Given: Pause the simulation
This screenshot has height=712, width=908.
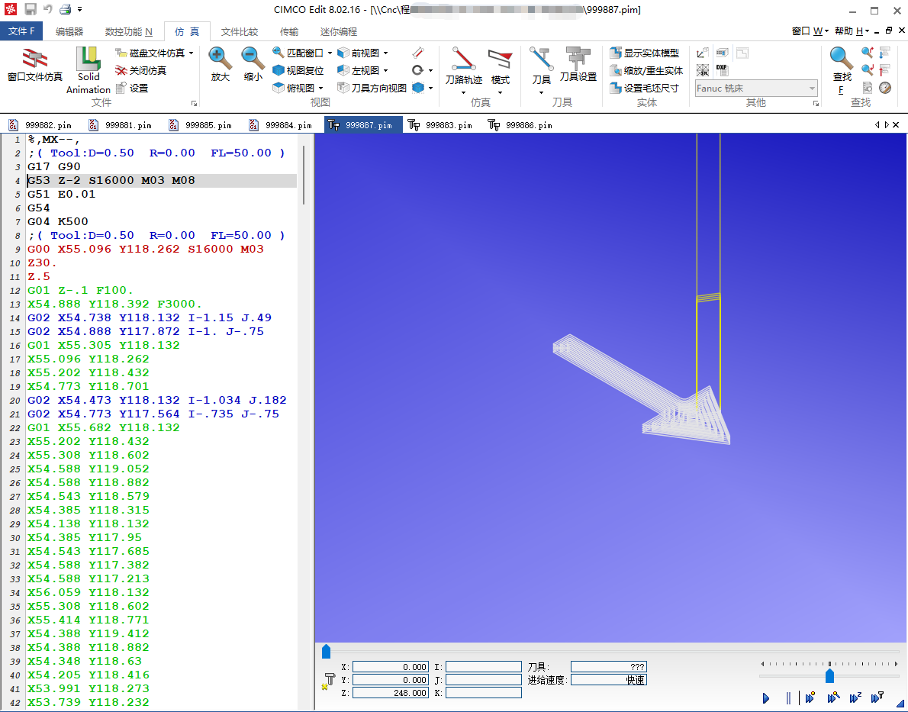Looking at the screenshot, I should click(788, 698).
